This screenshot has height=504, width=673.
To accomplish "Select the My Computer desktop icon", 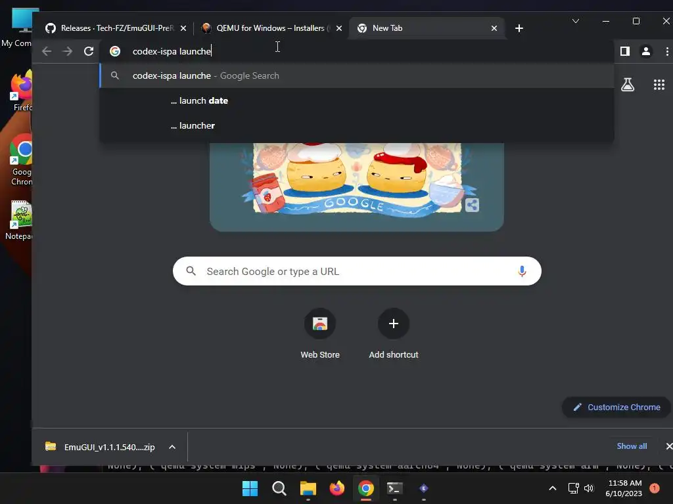I will pos(19,28).
